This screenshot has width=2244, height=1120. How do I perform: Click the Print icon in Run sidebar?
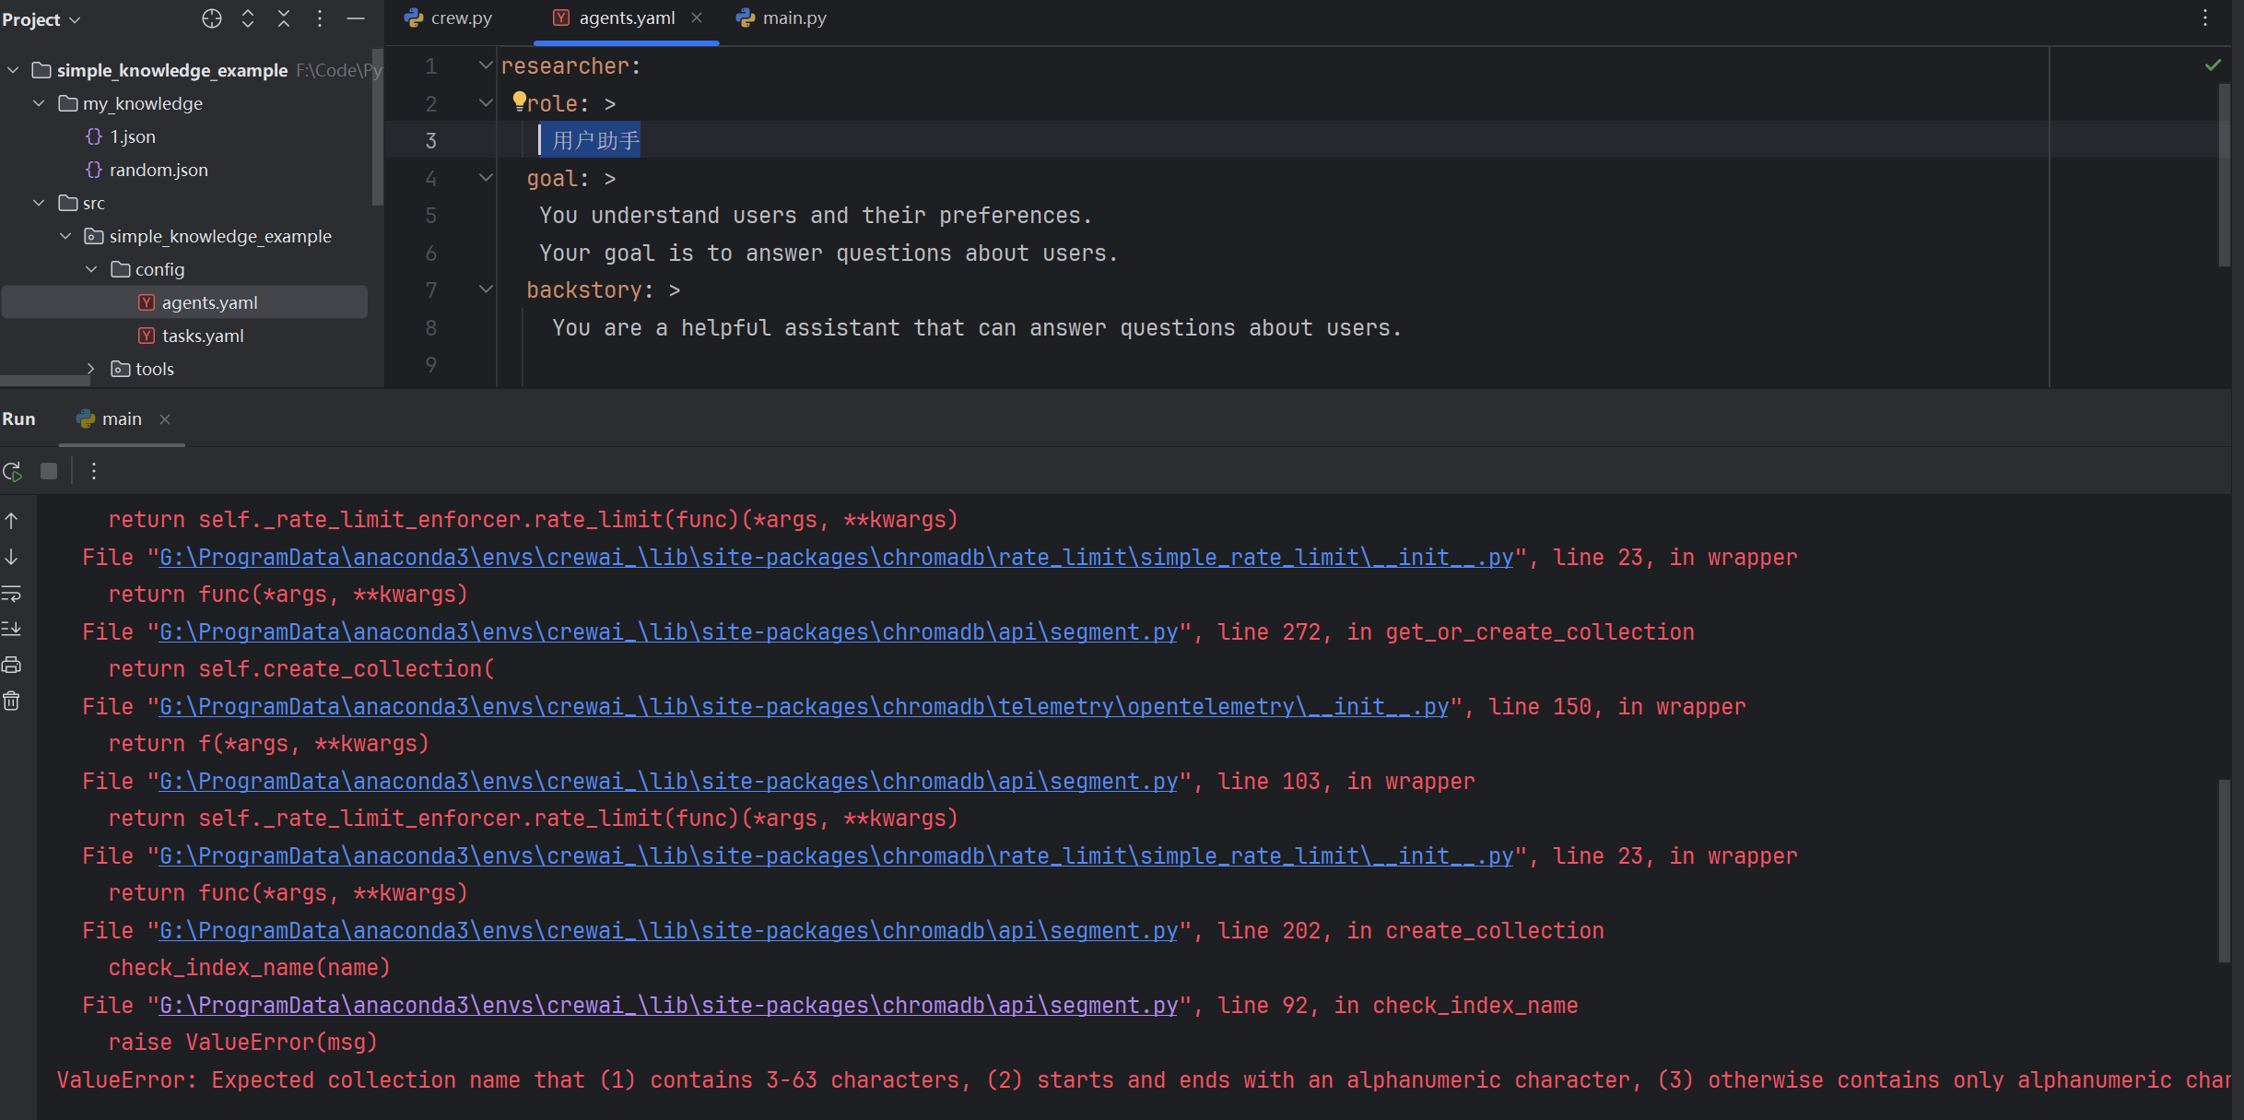click(x=12, y=665)
